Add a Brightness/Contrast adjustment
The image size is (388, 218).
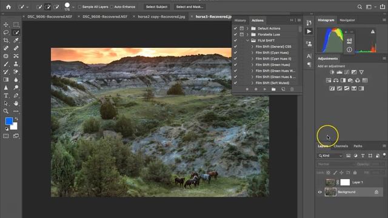point(332,72)
